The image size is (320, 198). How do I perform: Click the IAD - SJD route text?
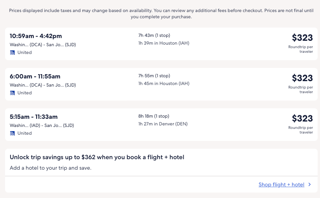click(x=42, y=125)
